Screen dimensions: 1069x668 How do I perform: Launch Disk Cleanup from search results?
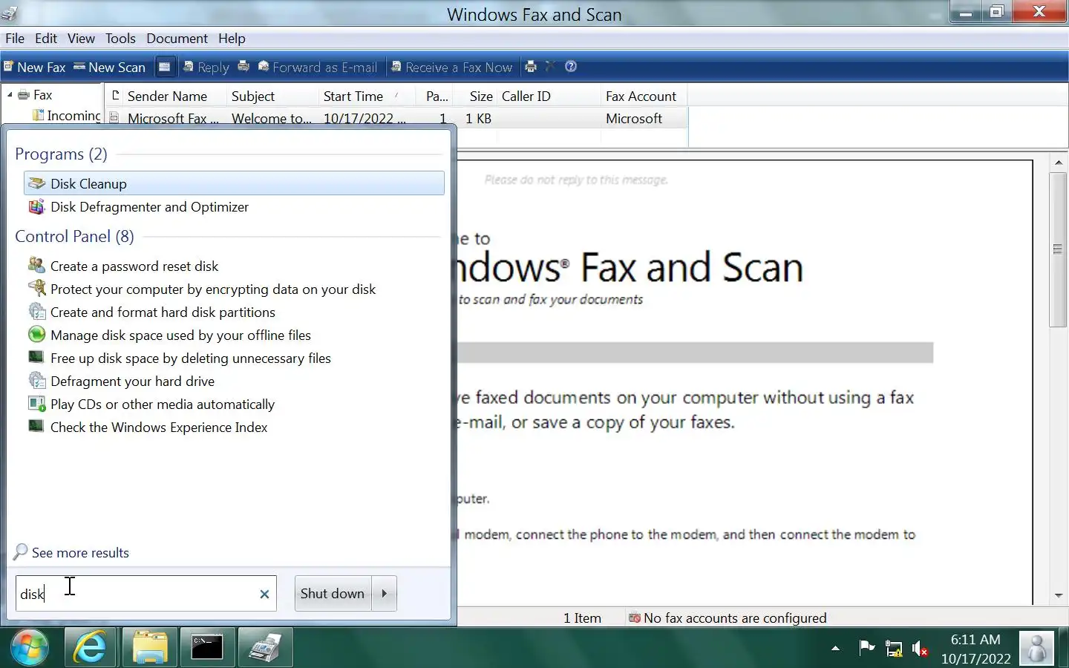234,183
